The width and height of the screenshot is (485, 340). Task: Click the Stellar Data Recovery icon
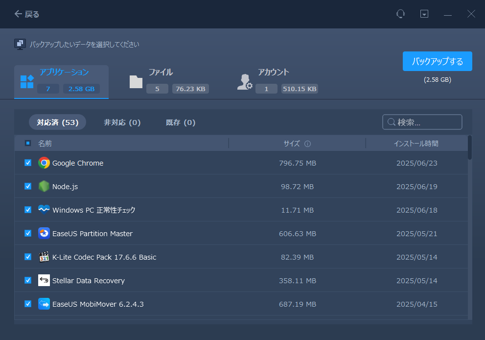click(x=44, y=280)
